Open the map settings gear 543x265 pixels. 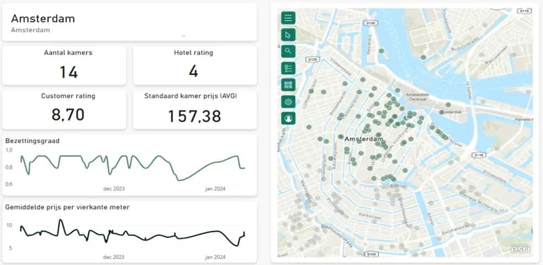[288, 102]
